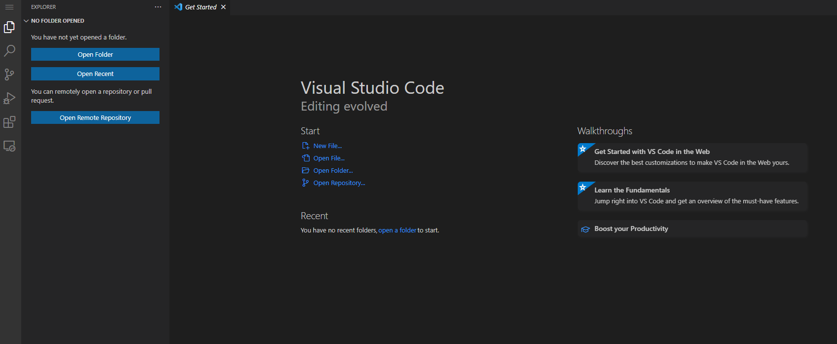Image resolution: width=837 pixels, height=344 pixels.
Task: Open the Remote Explorer view
Action: tap(9, 146)
